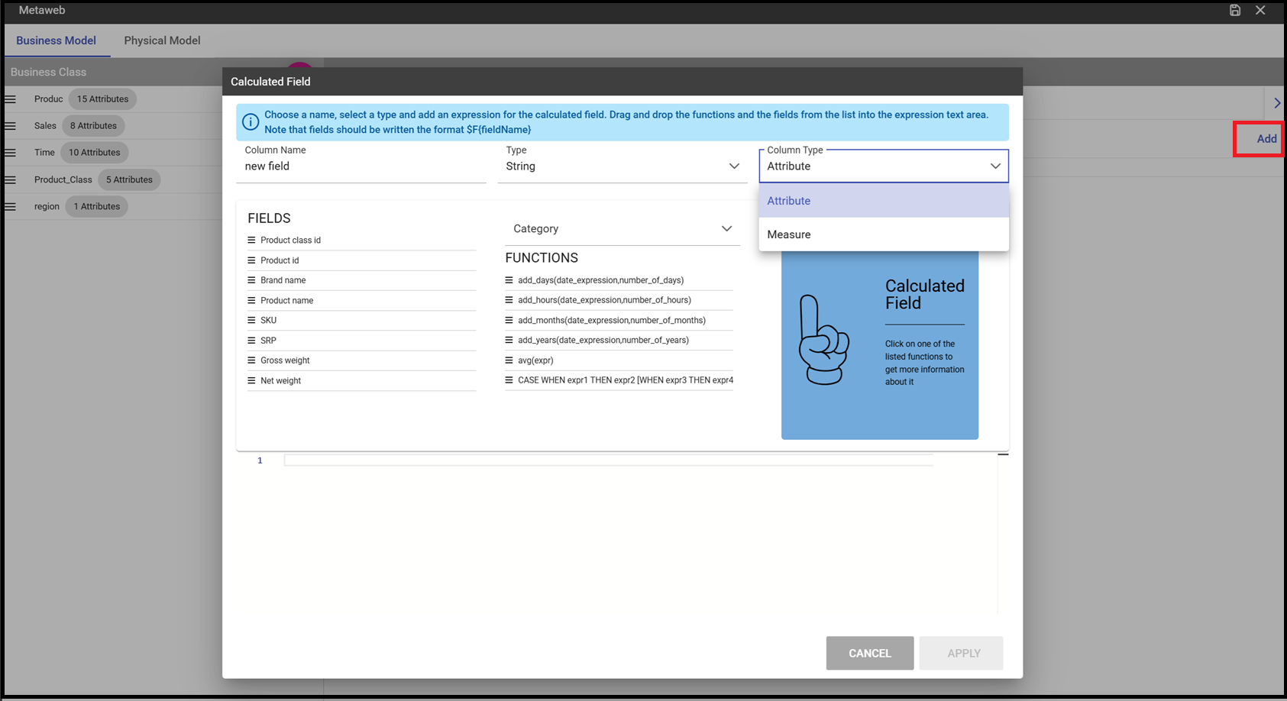Screen dimensions: 1287x701
Task: Click the save icon in Metaweb title bar
Action: (1235, 10)
